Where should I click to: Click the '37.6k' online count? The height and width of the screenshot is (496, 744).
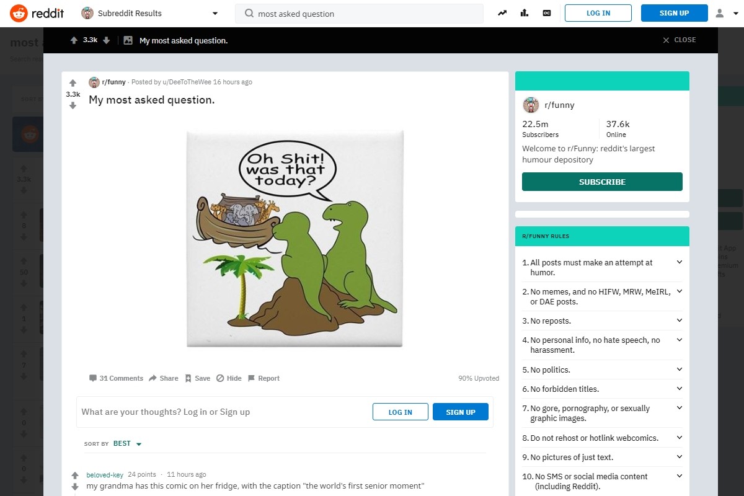tap(618, 124)
